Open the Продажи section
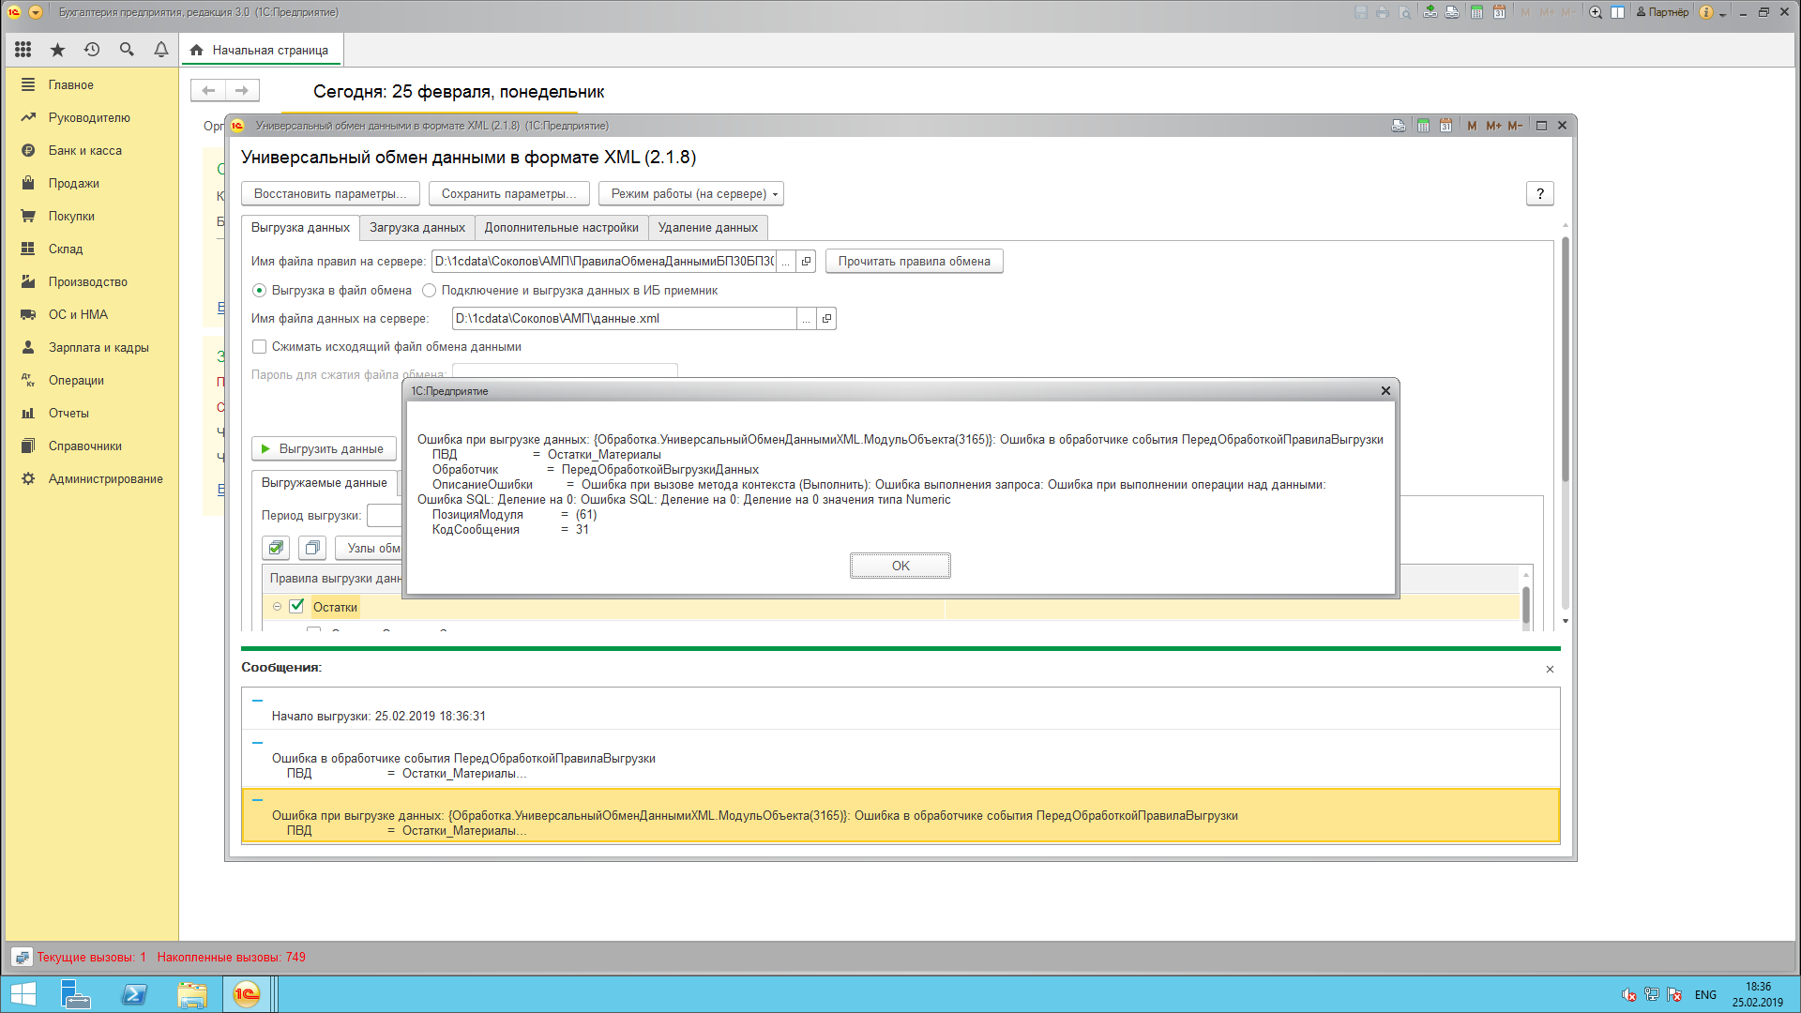The height and width of the screenshot is (1013, 1801). coord(73,183)
